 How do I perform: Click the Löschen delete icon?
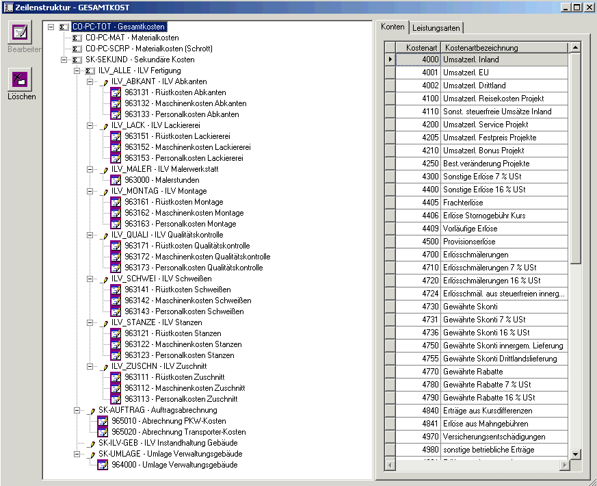[x=21, y=79]
